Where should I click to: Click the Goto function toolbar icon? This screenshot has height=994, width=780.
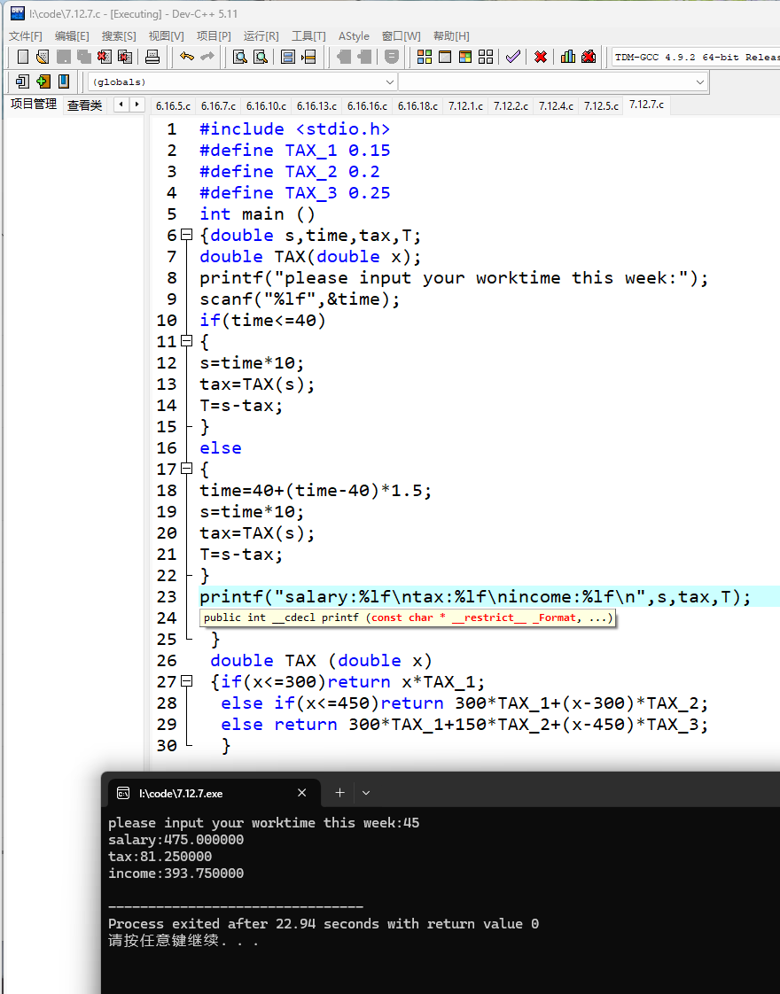tap(288, 57)
